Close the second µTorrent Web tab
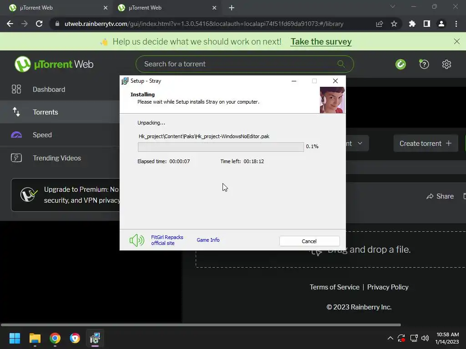 tap(214, 8)
